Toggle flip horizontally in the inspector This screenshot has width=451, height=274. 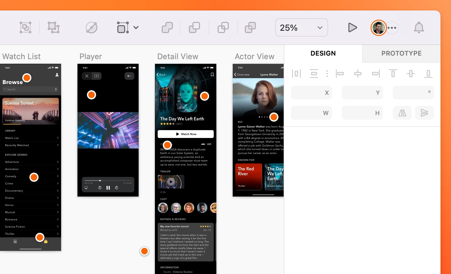pyautogui.click(x=402, y=113)
